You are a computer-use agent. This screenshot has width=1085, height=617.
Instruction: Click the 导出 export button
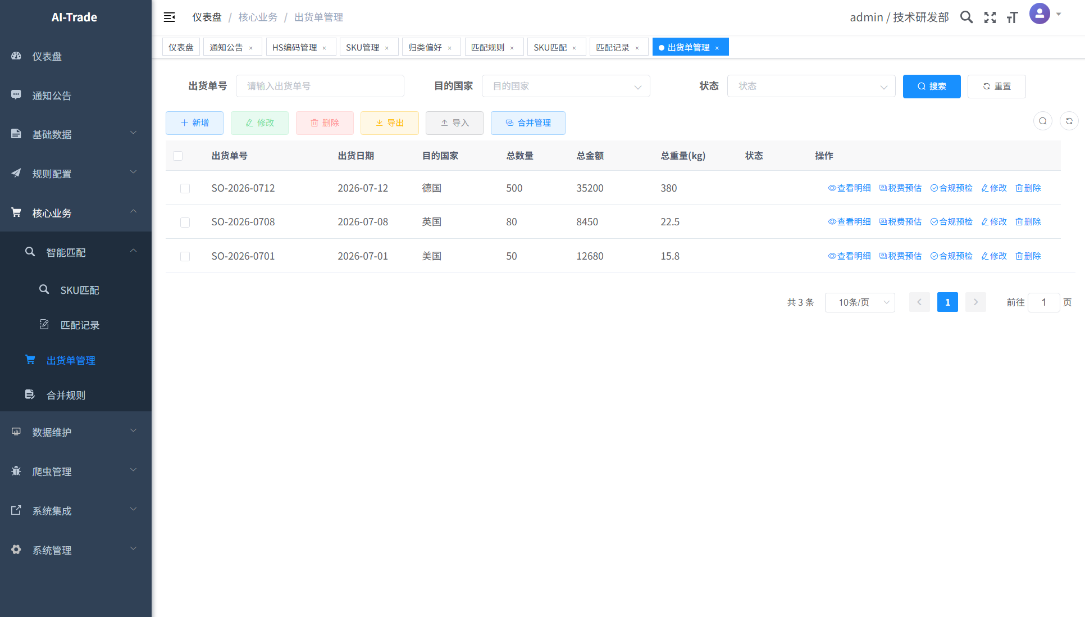[390, 123]
